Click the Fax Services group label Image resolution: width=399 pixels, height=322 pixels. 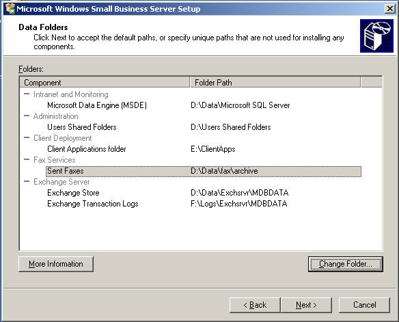point(55,160)
